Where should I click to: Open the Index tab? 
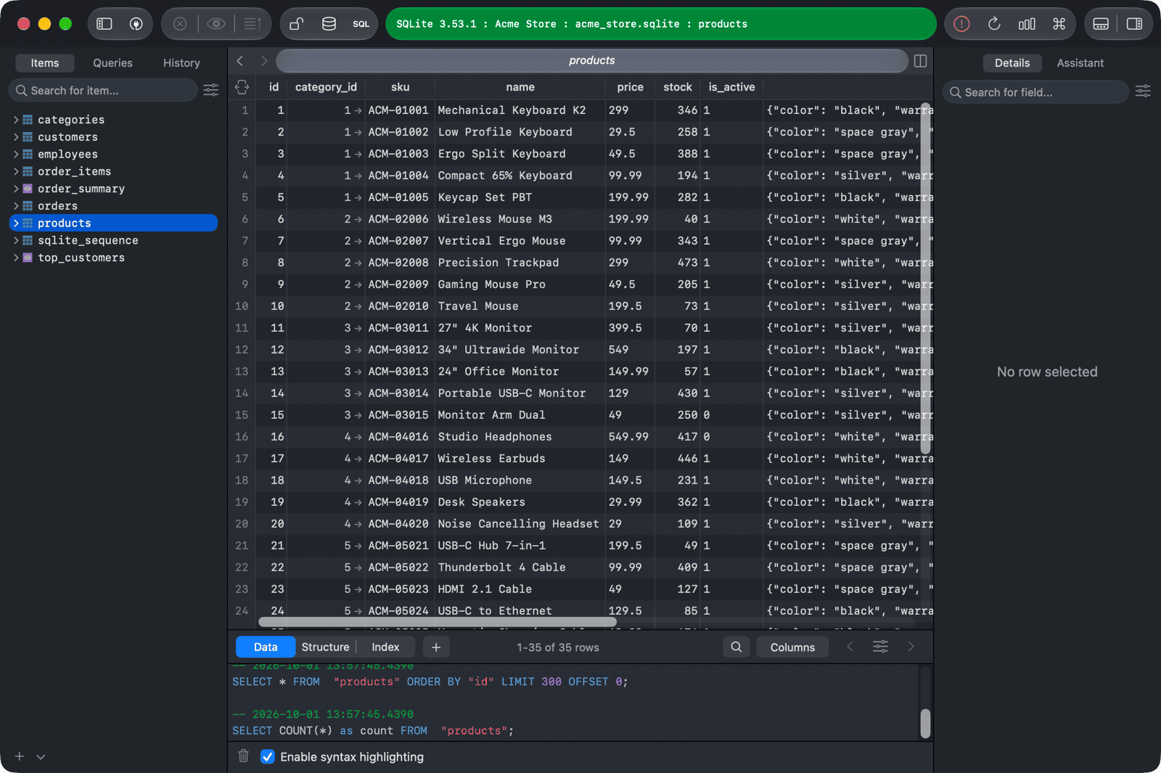tap(385, 647)
